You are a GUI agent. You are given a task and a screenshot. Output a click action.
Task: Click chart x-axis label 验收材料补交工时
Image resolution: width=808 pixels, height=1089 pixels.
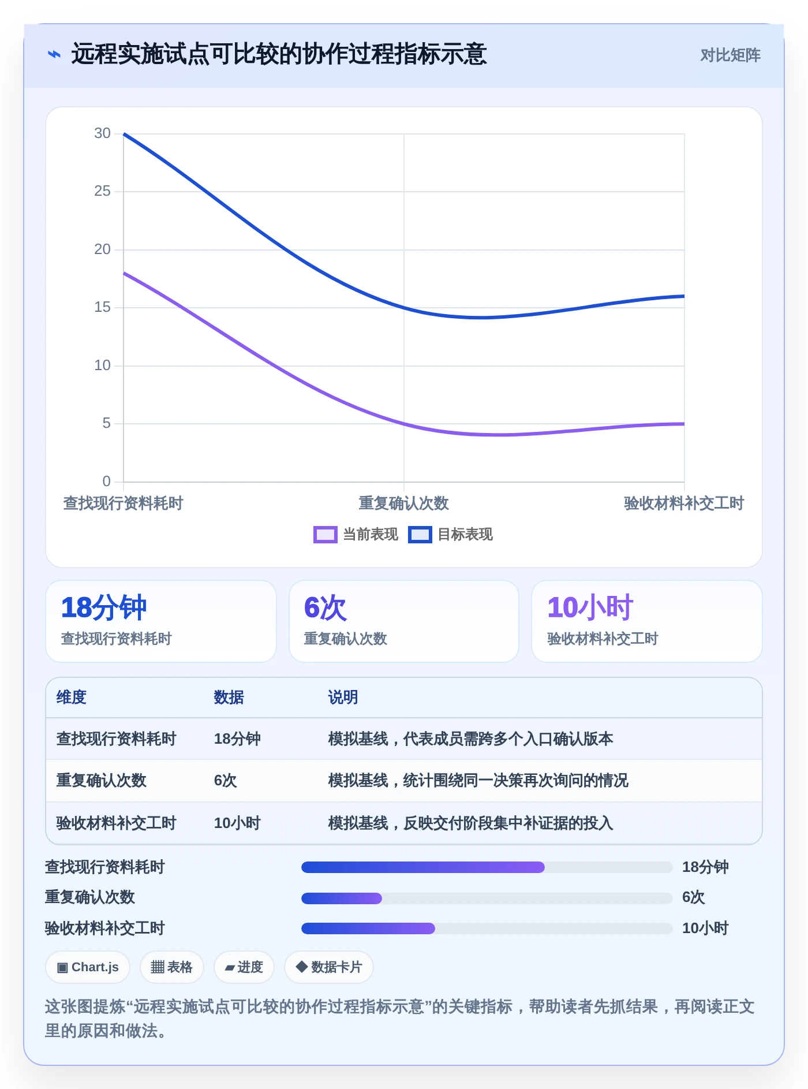coord(684,504)
